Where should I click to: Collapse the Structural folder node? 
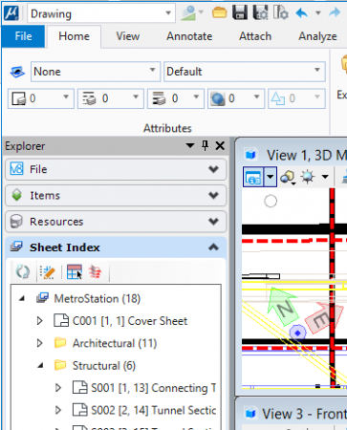[x=40, y=366]
